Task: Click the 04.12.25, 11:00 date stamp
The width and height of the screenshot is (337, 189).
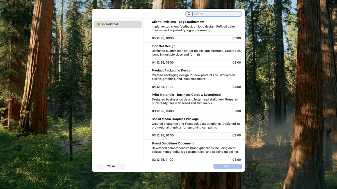Action: (163, 87)
